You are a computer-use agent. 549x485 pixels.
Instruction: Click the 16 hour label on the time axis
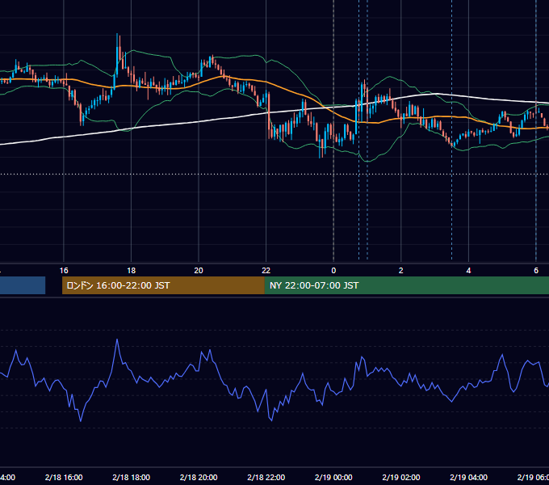pyautogui.click(x=64, y=271)
